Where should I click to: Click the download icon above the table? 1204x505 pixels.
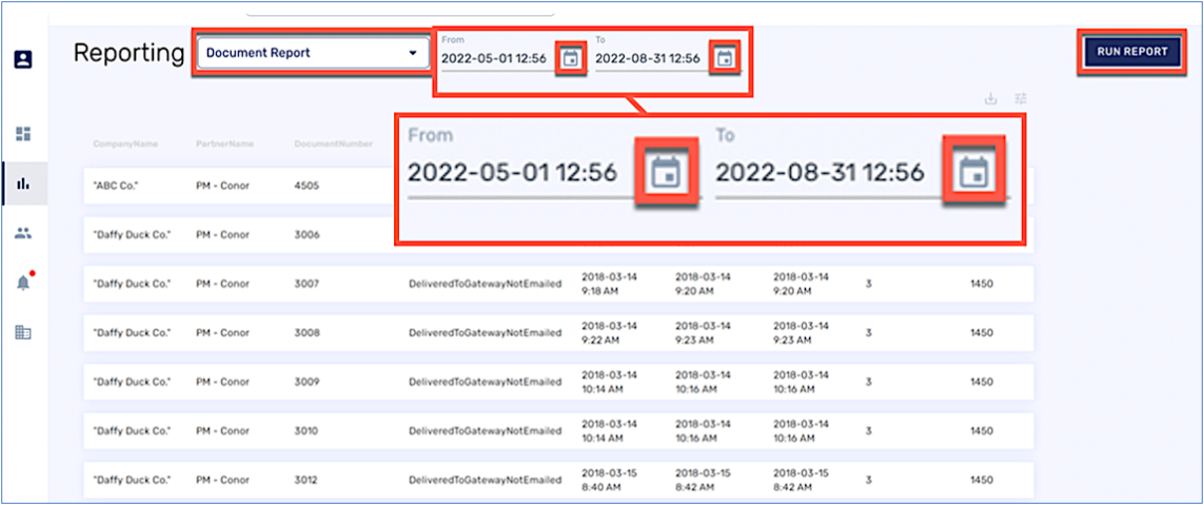(990, 99)
